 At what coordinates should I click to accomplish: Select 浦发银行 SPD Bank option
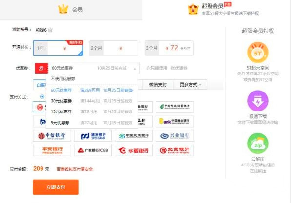click(x=93, y=136)
